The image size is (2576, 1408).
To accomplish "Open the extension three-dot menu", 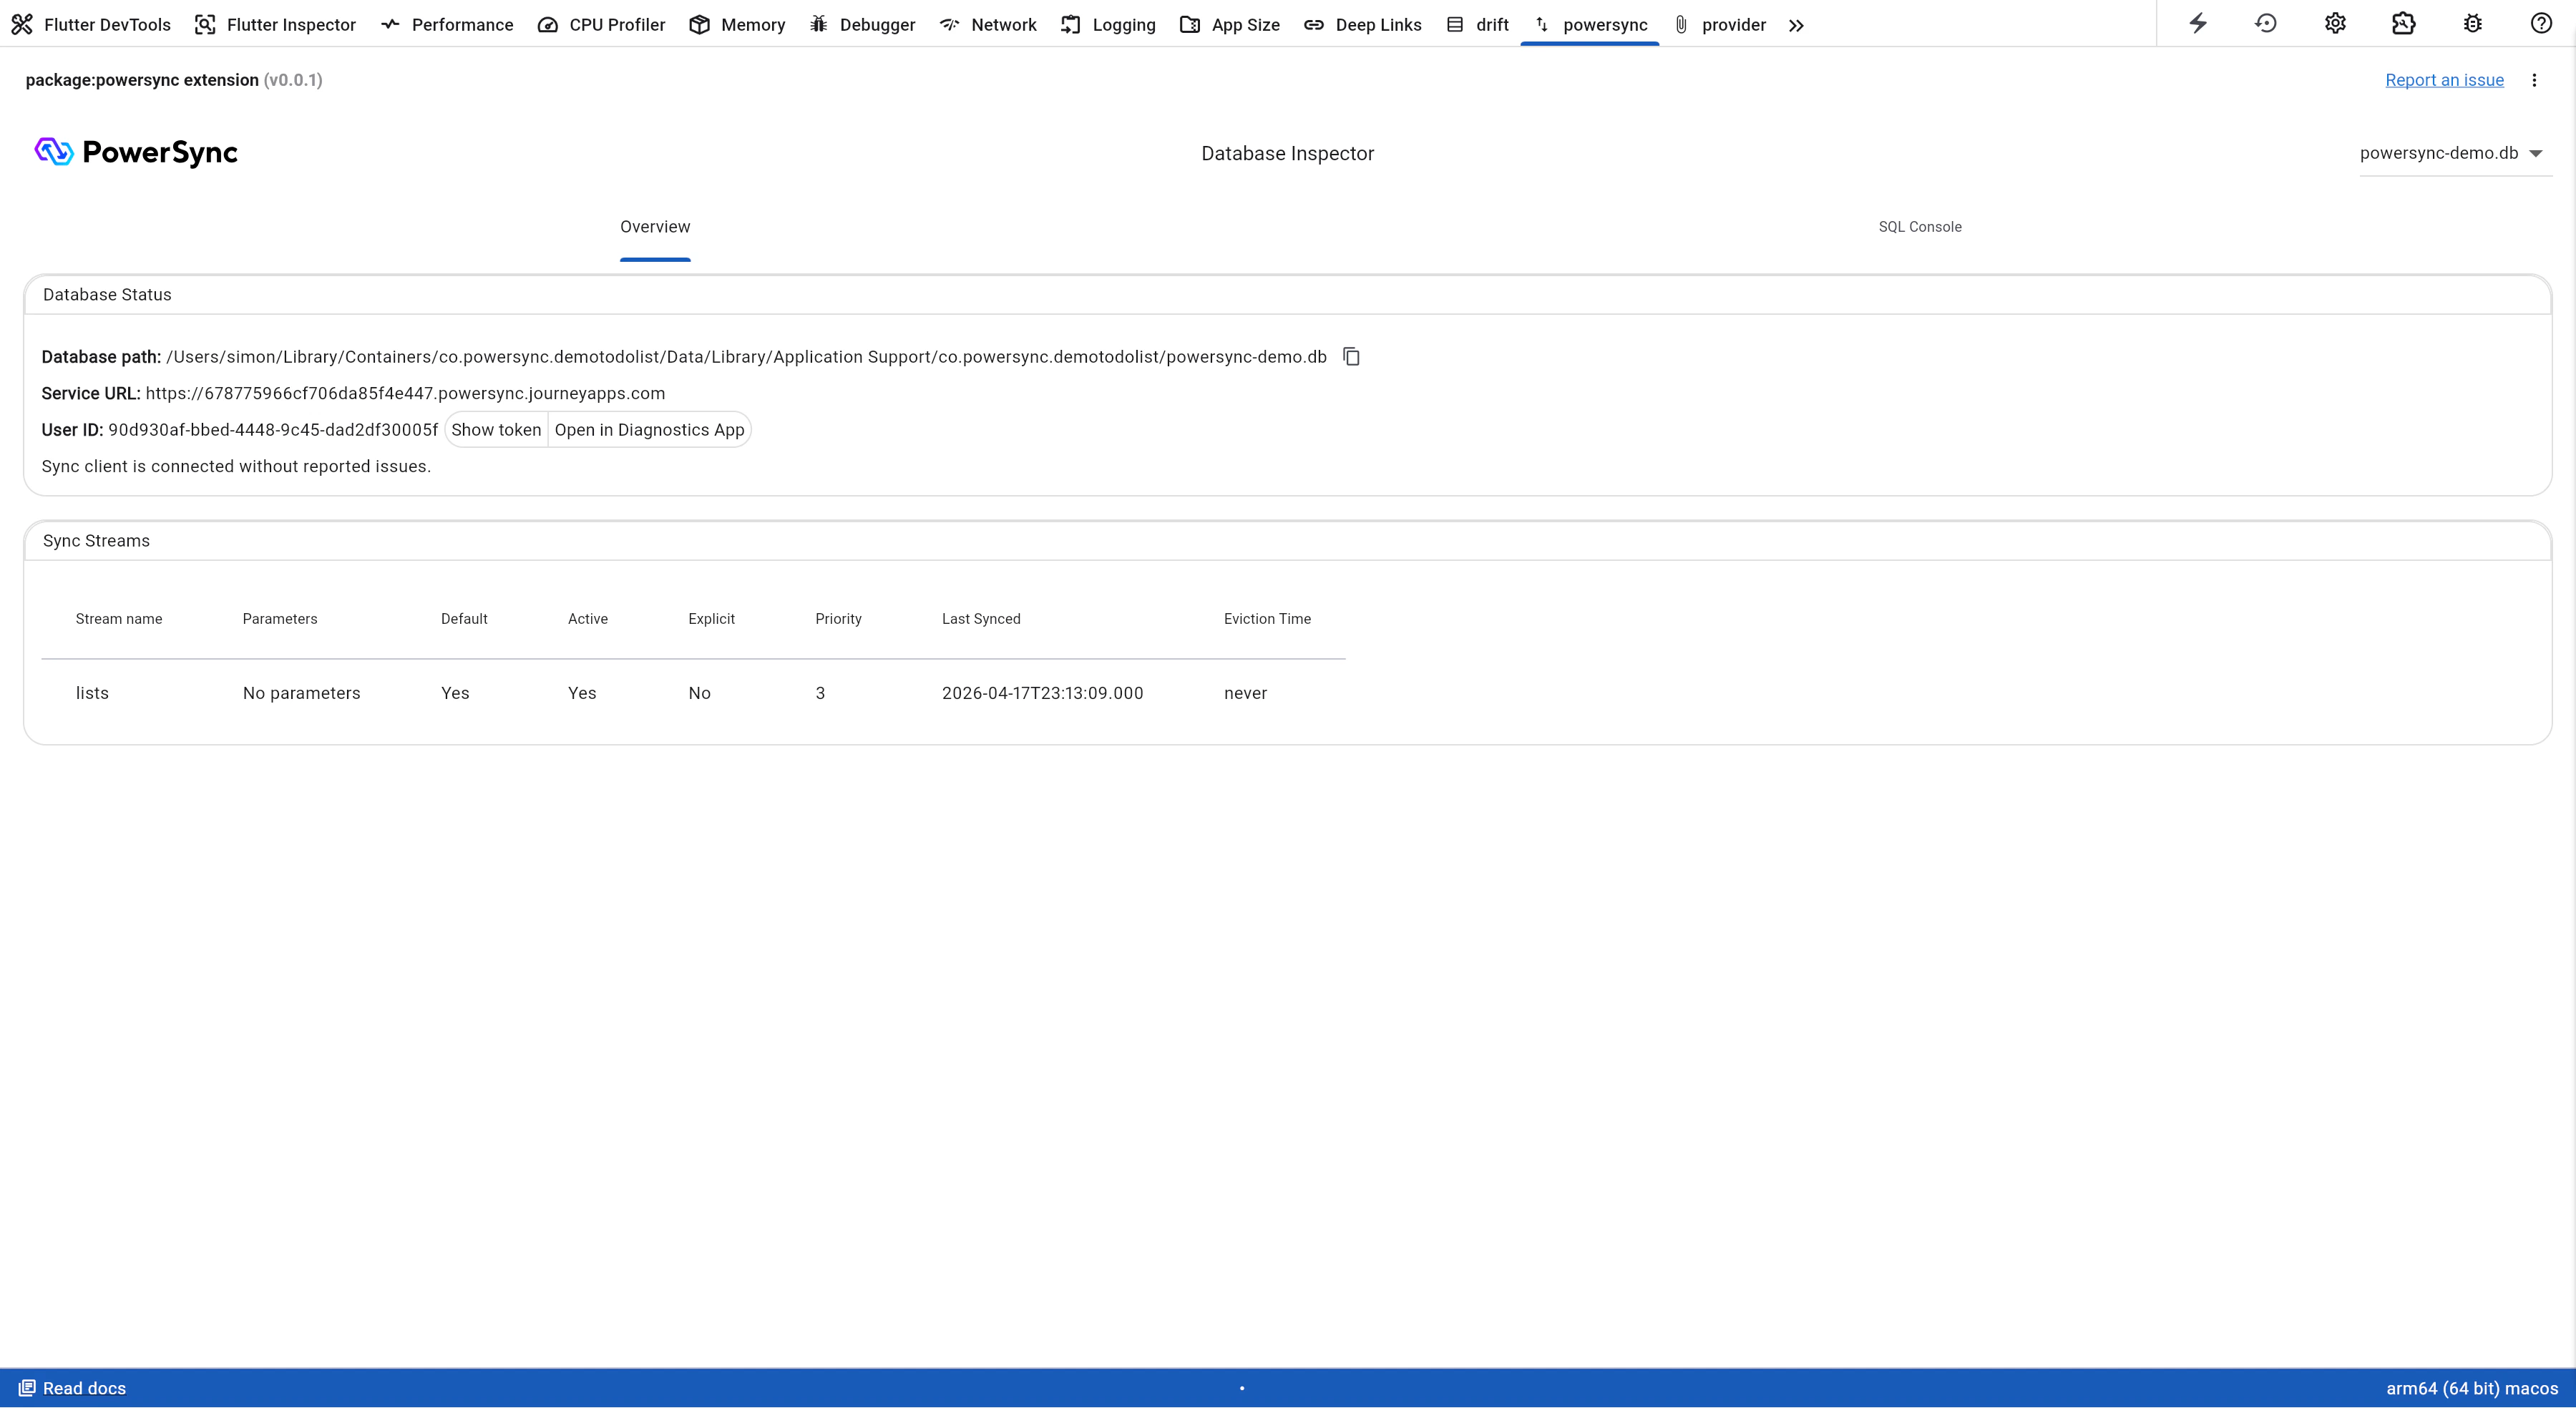I will 2534,80.
